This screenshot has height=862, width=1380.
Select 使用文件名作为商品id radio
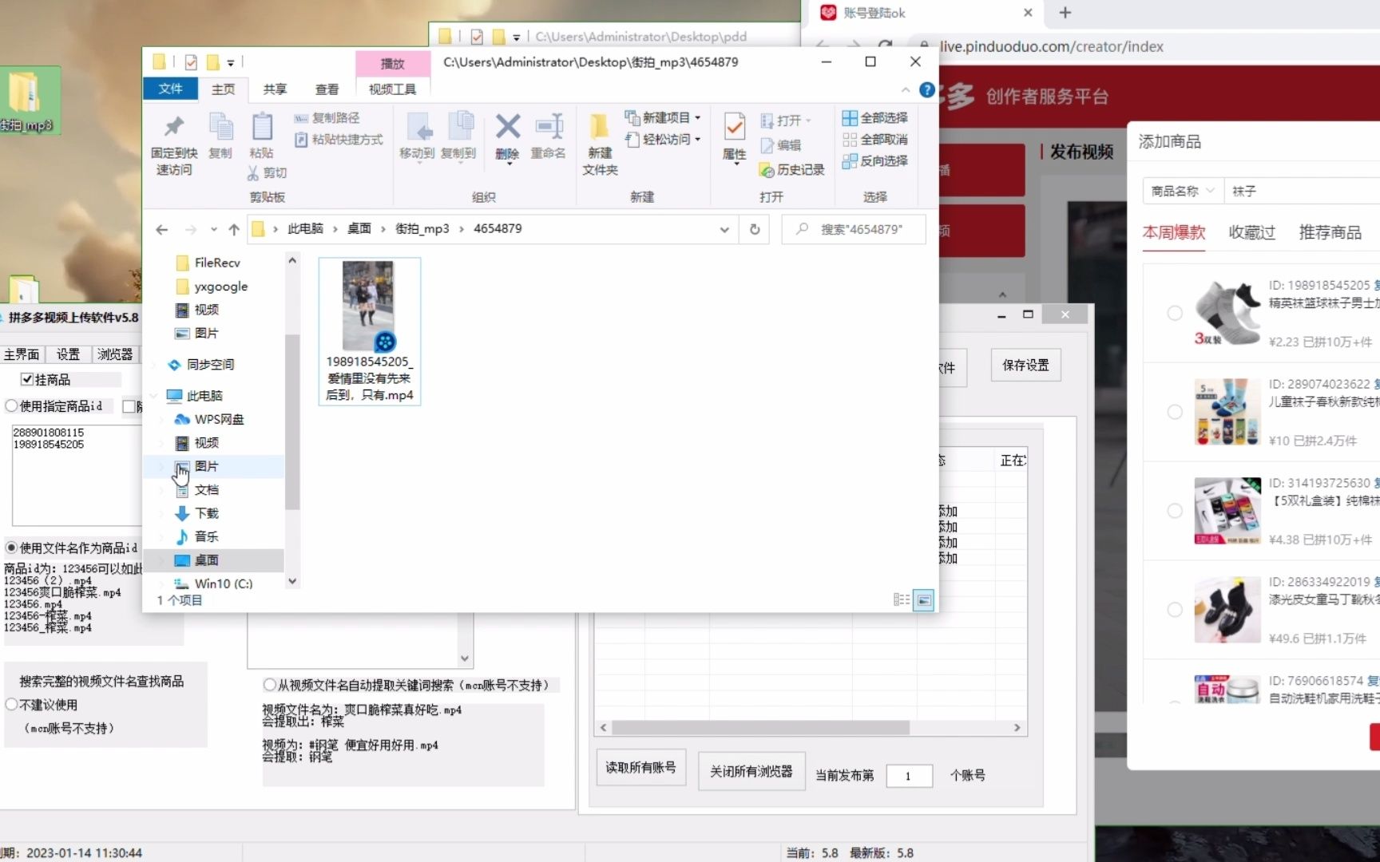click(x=11, y=548)
